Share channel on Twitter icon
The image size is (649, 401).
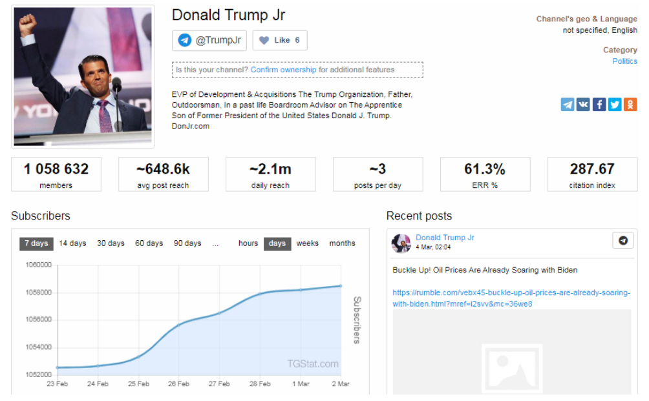(615, 105)
